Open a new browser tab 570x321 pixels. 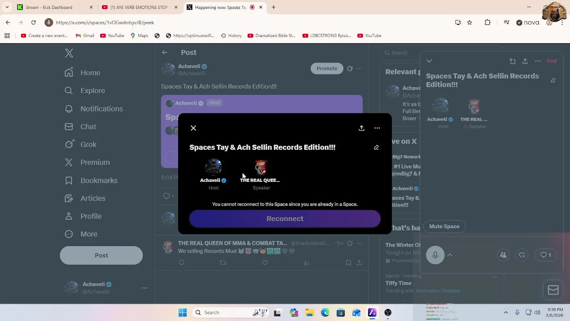point(273,7)
